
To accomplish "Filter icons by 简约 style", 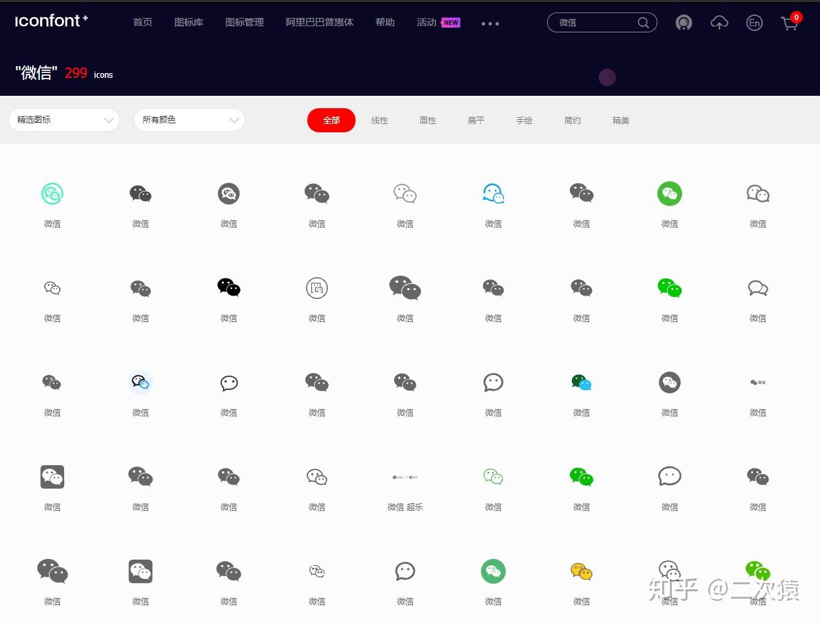I will pos(572,121).
